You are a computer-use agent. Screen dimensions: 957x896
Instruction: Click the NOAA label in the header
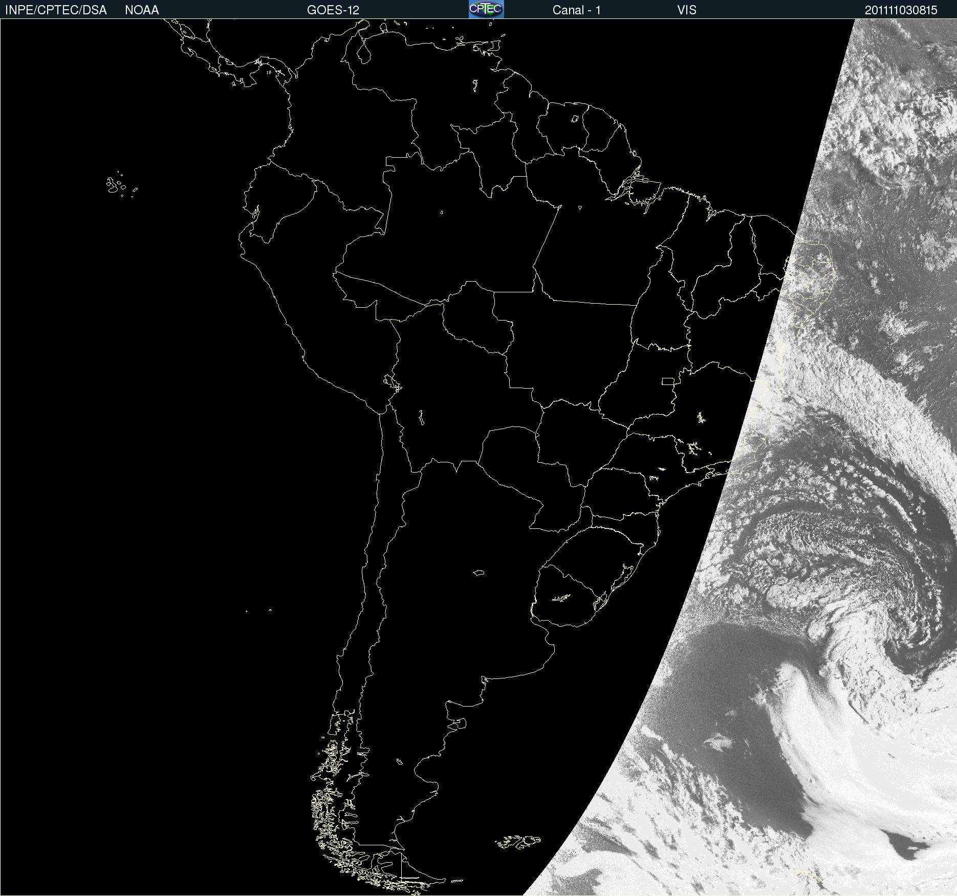[142, 10]
